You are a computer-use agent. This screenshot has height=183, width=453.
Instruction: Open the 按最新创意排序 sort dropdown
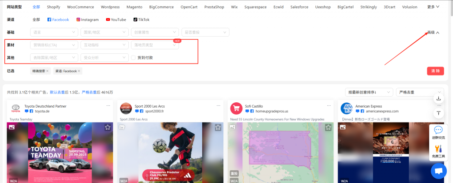[369, 92]
